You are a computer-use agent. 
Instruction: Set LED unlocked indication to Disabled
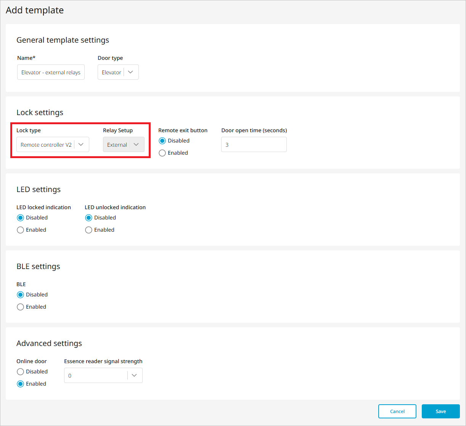tap(89, 218)
